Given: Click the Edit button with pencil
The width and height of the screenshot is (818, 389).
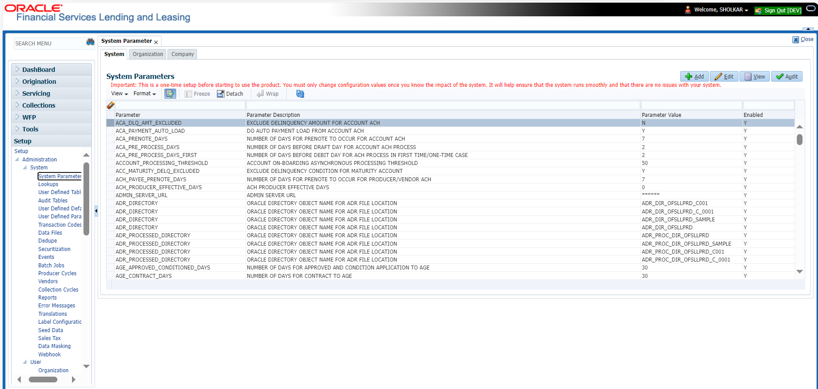Looking at the screenshot, I should tap(724, 76).
